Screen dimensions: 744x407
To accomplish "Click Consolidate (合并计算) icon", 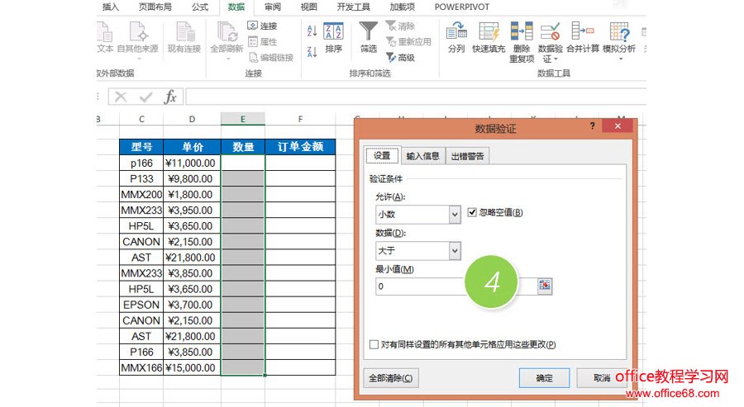I will pos(582,32).
